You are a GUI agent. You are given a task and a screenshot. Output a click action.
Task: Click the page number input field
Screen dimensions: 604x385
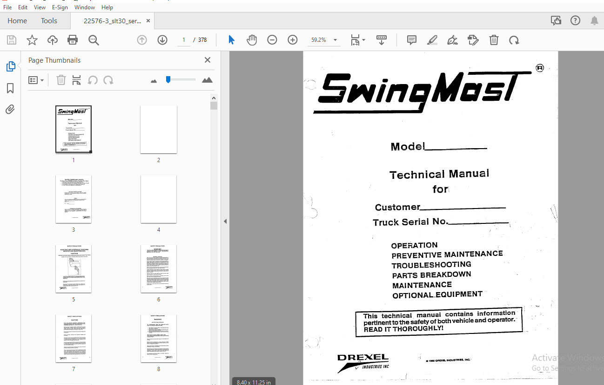184,40
